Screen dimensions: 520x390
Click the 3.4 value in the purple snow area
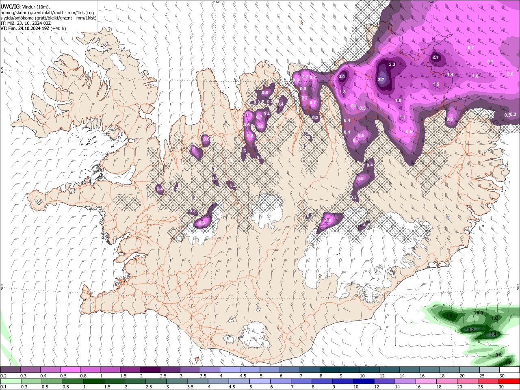pyautogui.click(x=342, y=76)
